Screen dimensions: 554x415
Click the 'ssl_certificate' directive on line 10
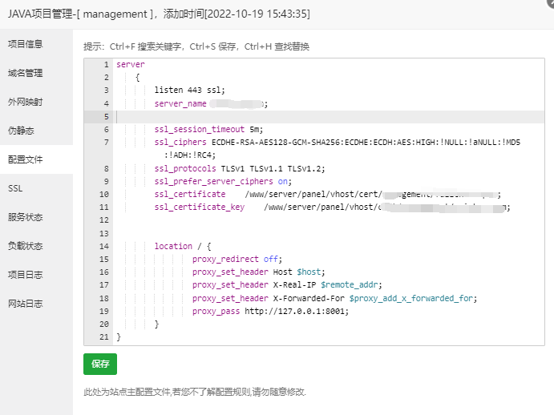pos(190,194)
